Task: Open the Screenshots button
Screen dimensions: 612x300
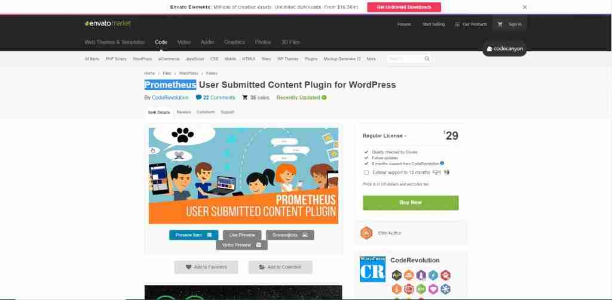Action: (x=290, y=235)
